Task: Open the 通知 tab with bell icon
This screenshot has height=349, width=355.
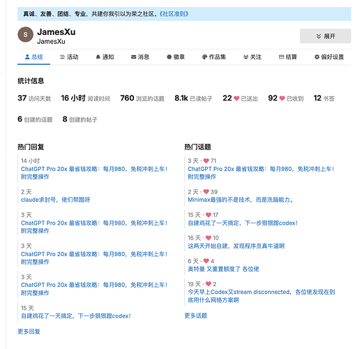Action: click(x=105, y=57)
